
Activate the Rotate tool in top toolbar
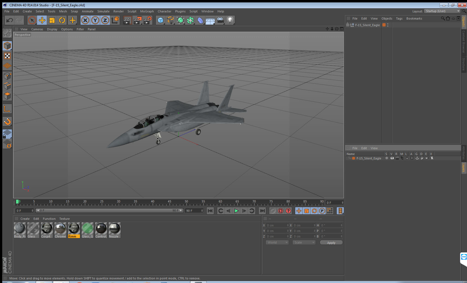(62, 20)
